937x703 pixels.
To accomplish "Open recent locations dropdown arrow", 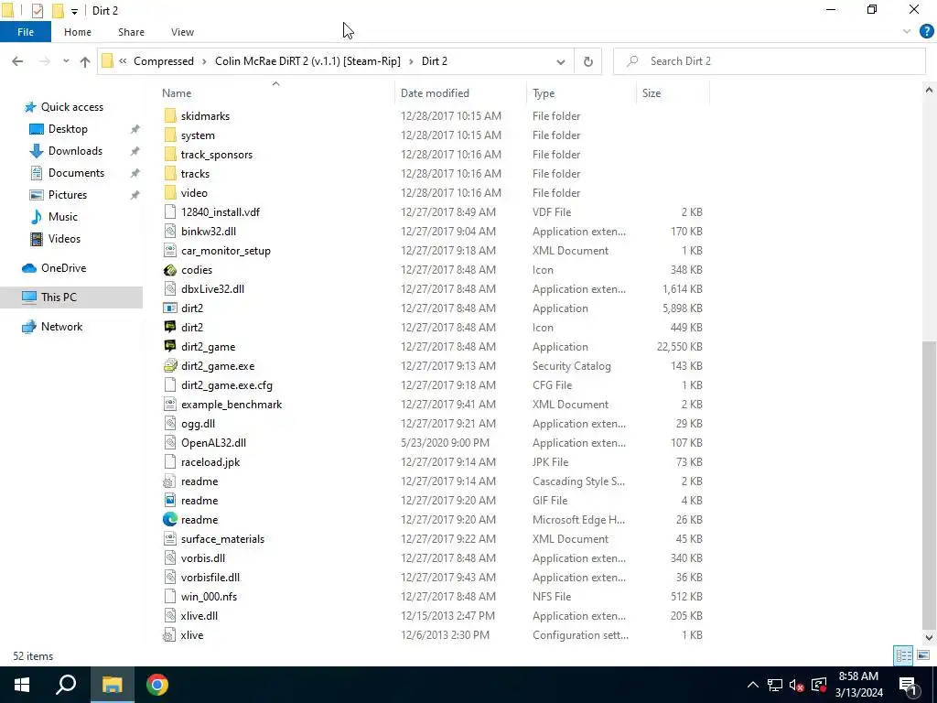I will coord(66,61).
